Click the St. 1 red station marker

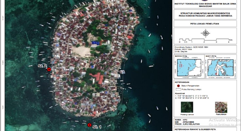(89, 125)
